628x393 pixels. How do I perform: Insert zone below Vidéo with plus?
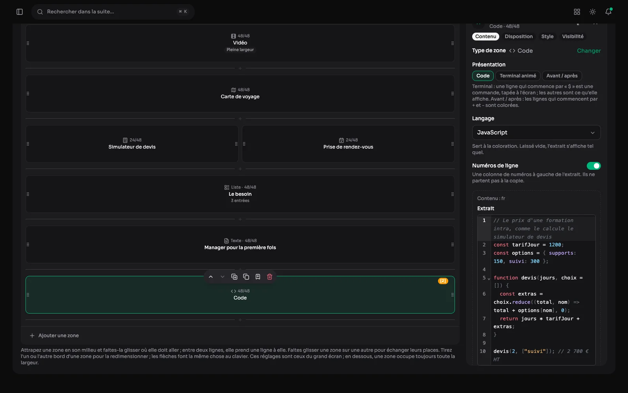[x=240, y=68]
